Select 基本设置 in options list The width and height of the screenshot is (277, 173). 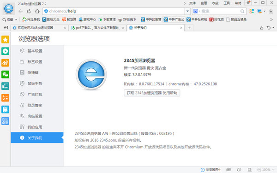click(37, 51)
